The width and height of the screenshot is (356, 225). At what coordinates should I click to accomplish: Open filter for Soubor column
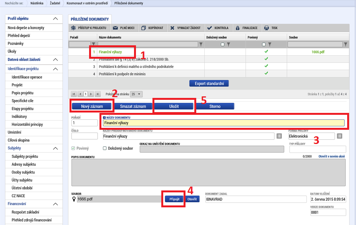coord(345,44)
